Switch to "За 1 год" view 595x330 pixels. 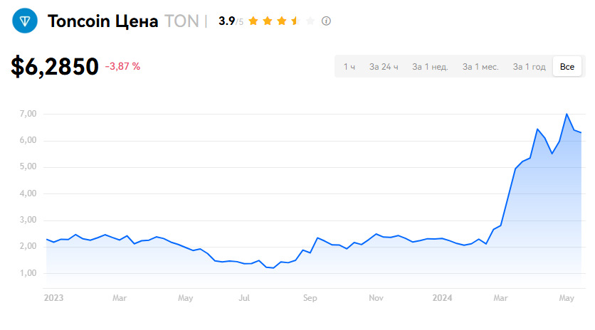(x=529, y=67)
